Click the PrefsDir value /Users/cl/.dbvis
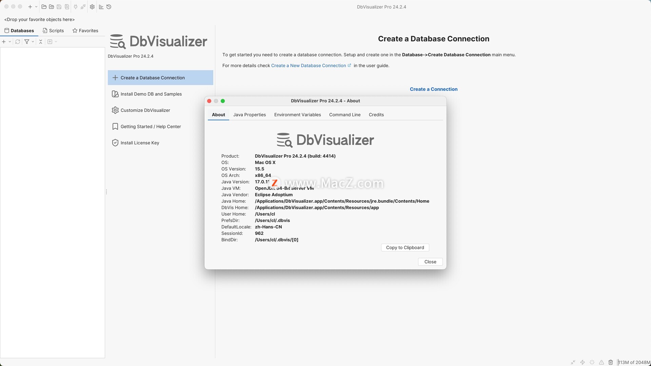This screenshot has height=366, width=651. pos(272,220)
